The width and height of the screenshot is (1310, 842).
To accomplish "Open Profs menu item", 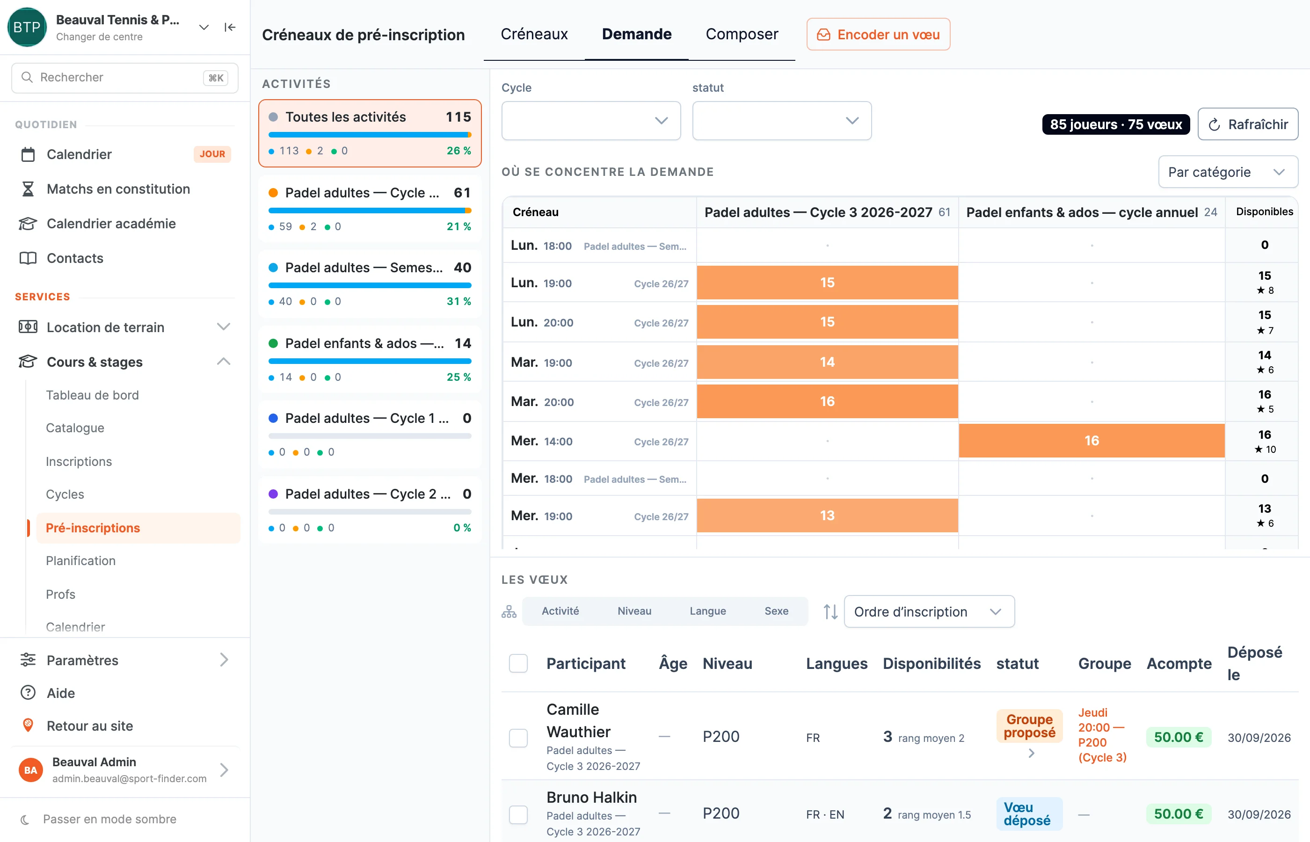I will point(61,594).
